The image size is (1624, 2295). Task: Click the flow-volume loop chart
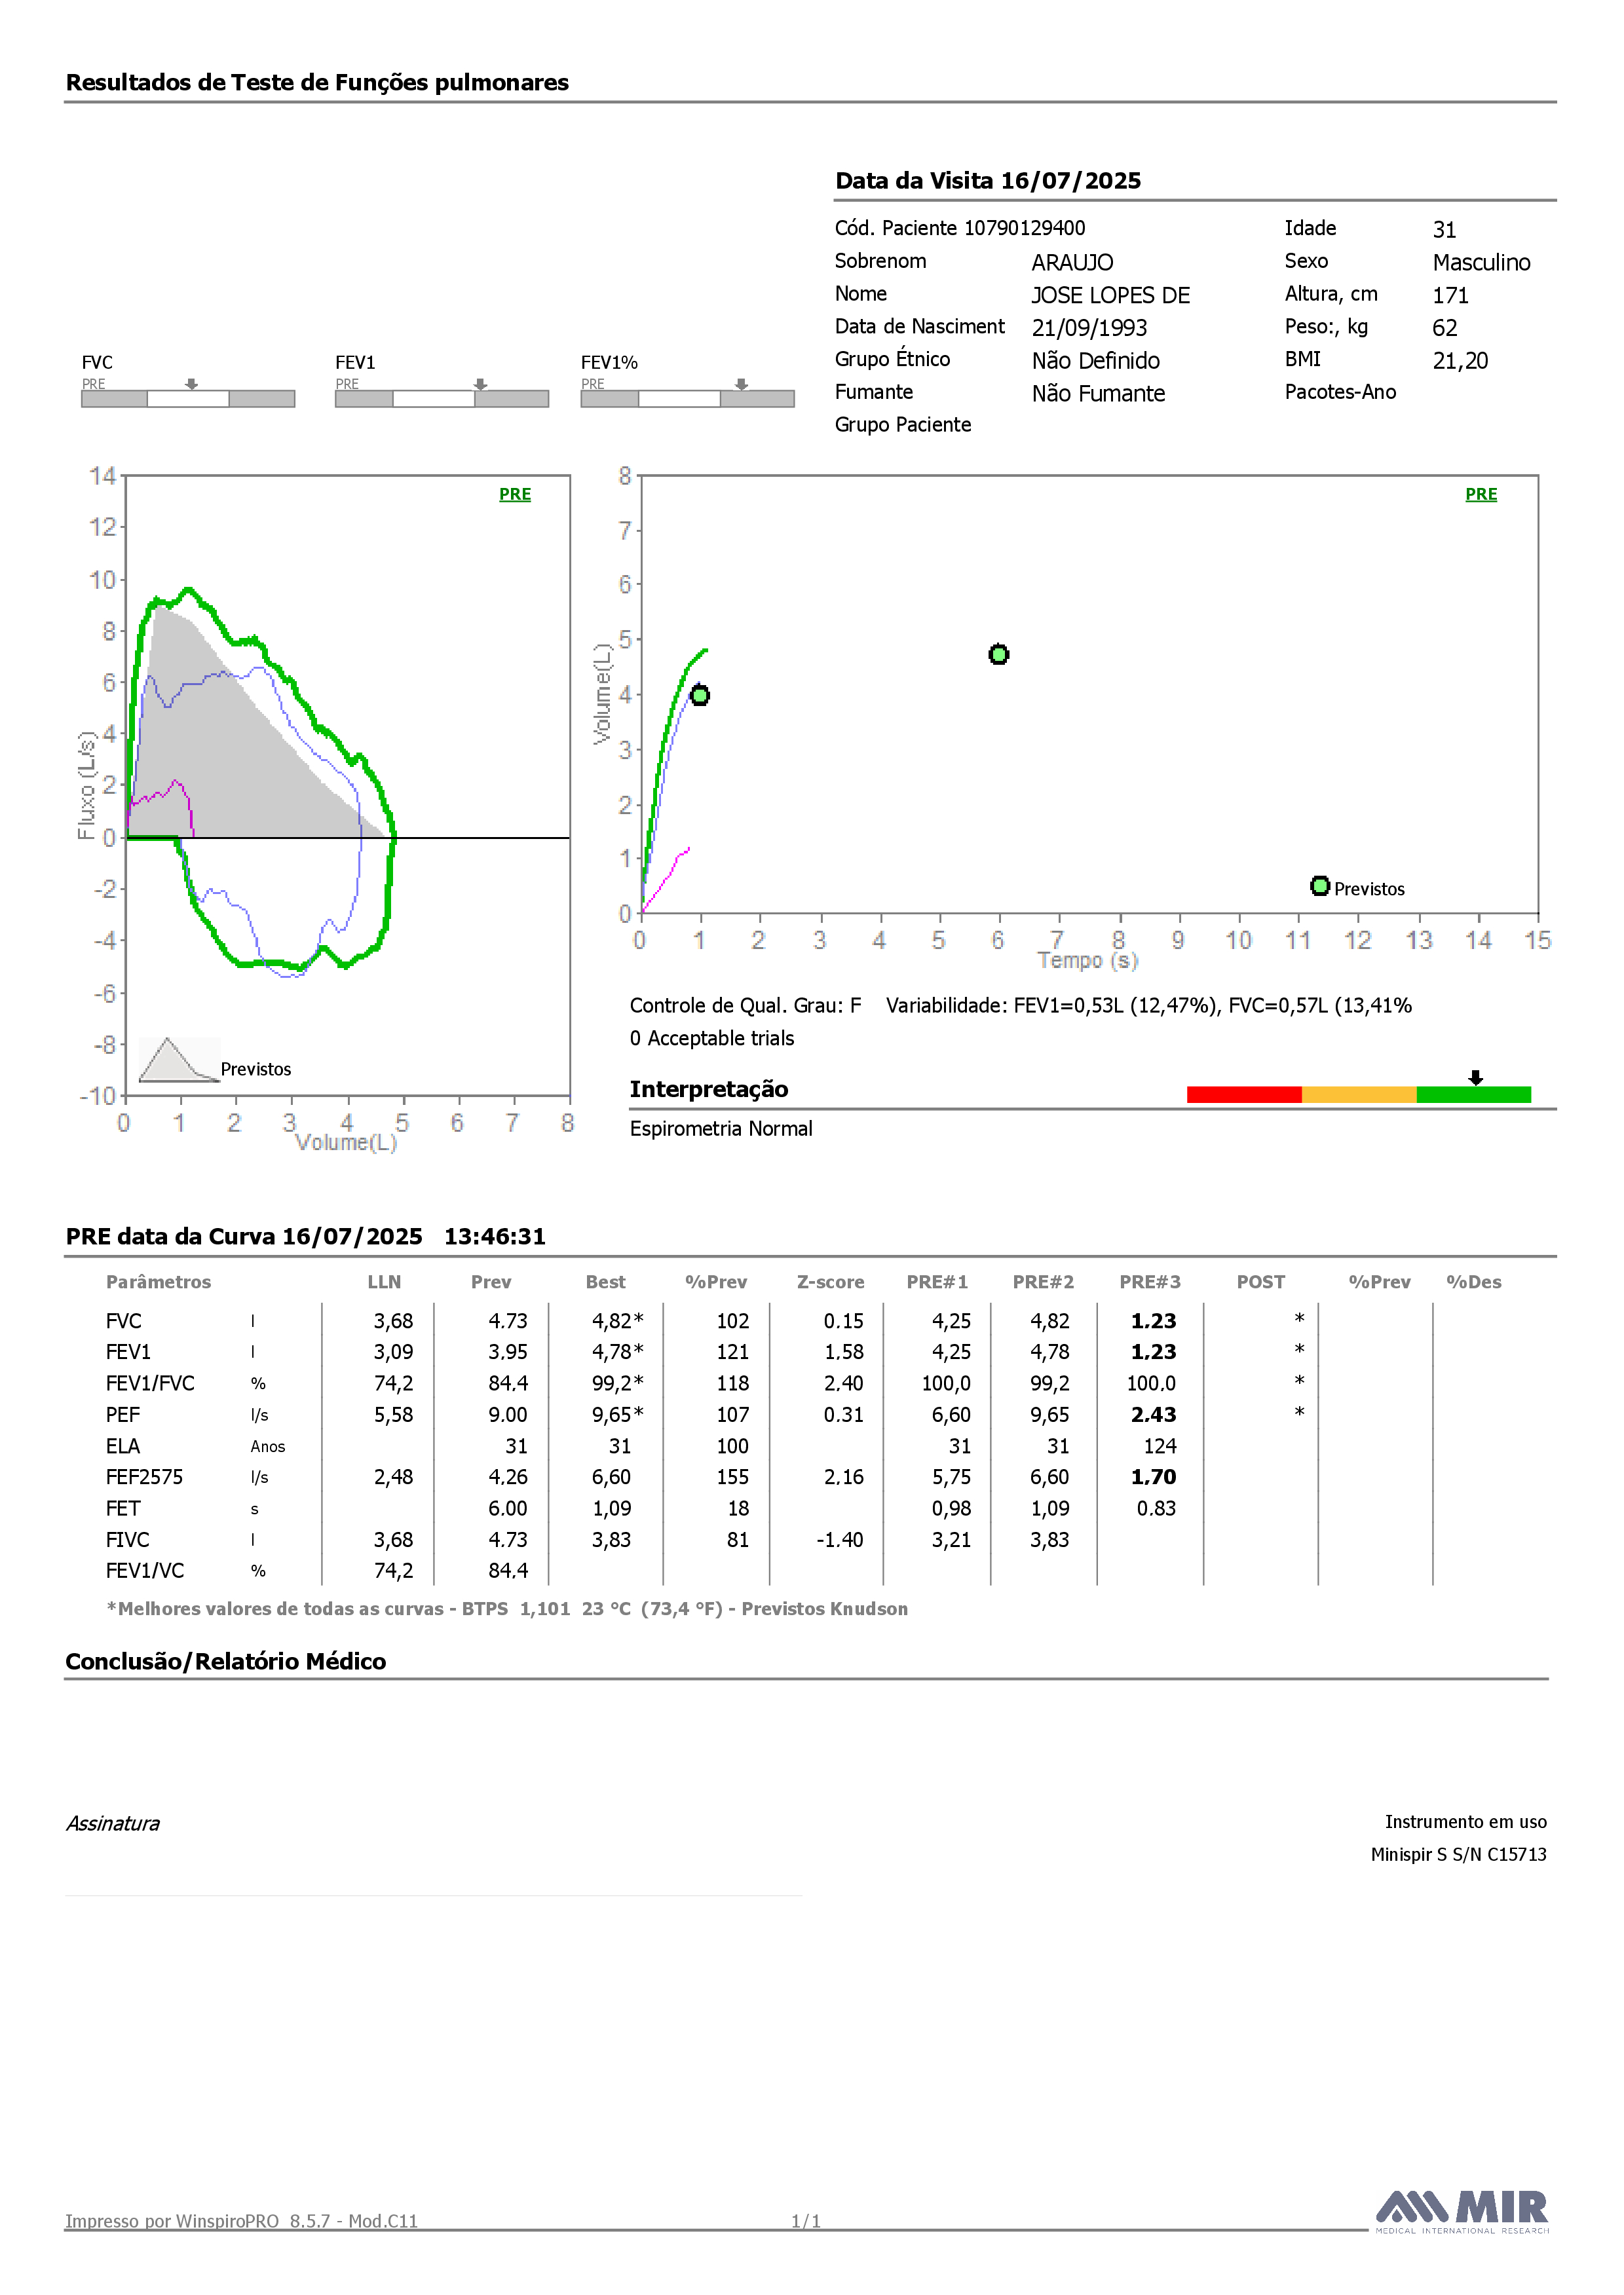pos(347,786)
